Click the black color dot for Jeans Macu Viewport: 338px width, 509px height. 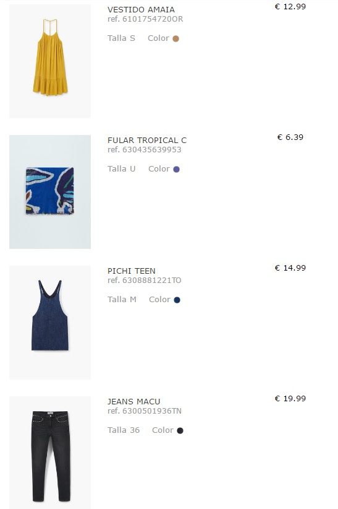point(180,430)
